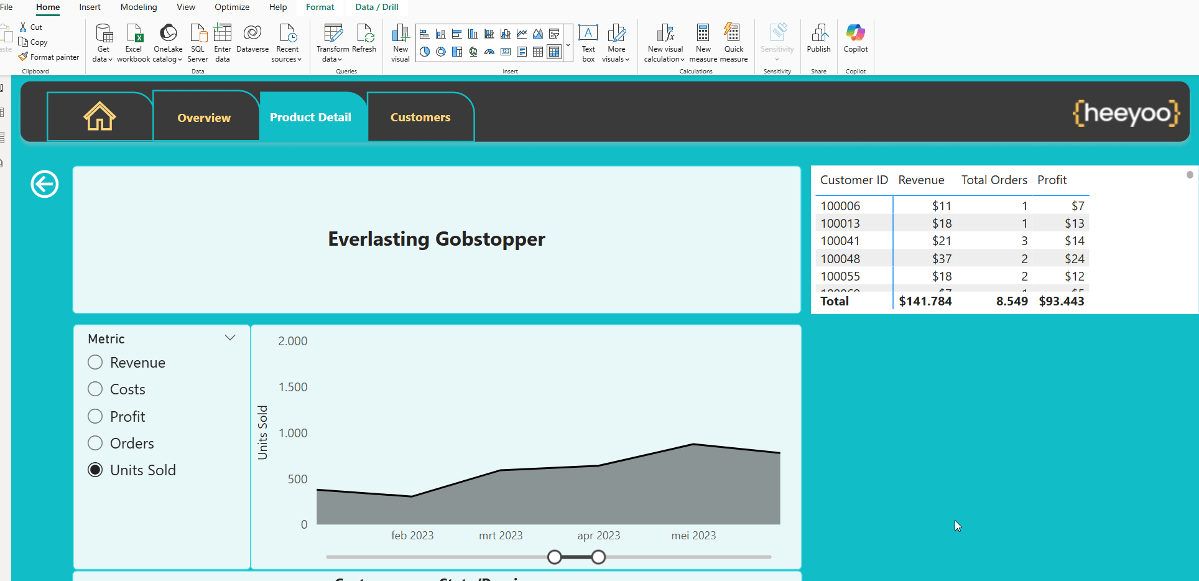Select the matrix visual in gallery
The width and height of the screenshot is (1199, 581).
coord(554,52)
